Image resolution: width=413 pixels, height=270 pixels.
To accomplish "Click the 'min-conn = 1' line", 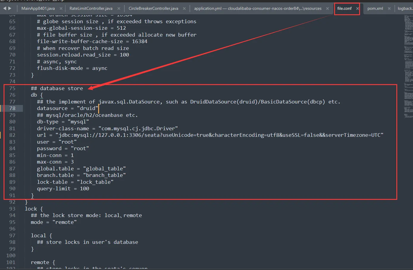I will 55,155.
